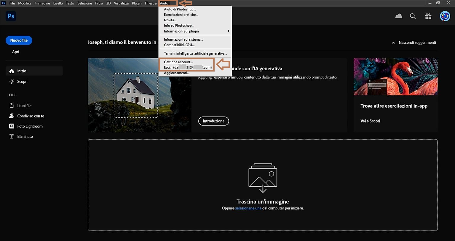Click the Apri button
The width and height of the screenshot is (455, 241).
coord(16,52)
